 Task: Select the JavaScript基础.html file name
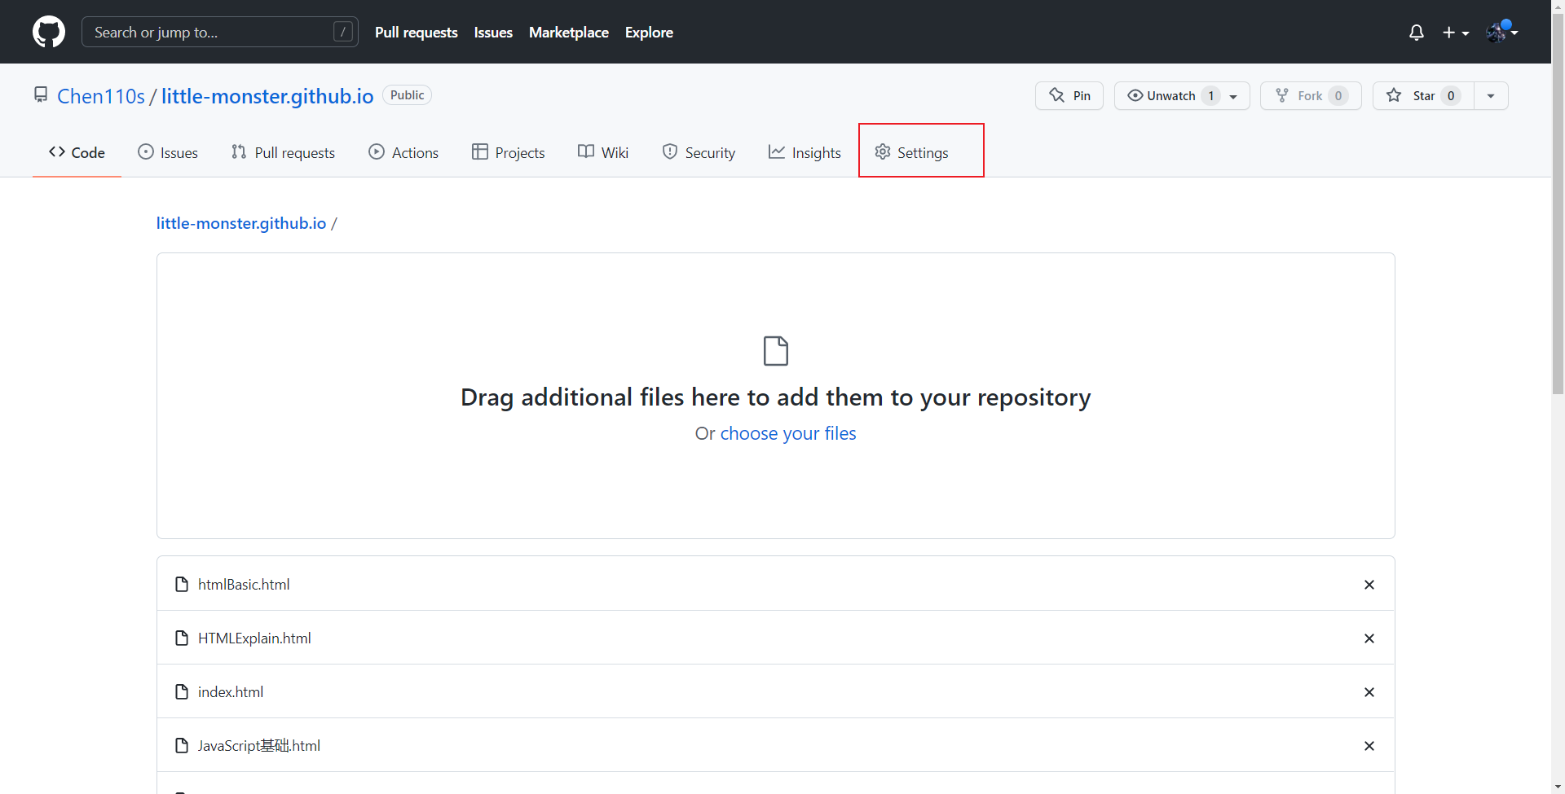[x=259, y=746]
